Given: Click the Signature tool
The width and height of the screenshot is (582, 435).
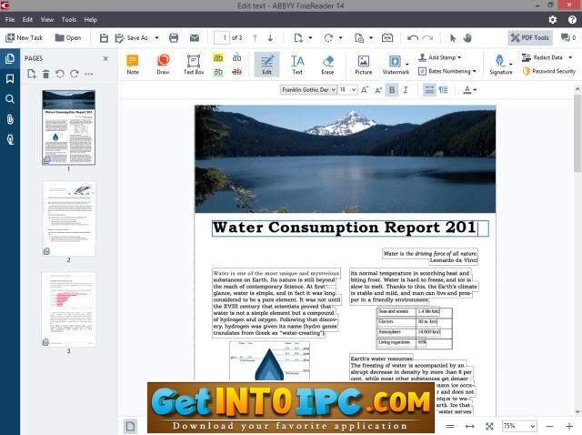Looking at the screenshot, I should pos(501,65).
